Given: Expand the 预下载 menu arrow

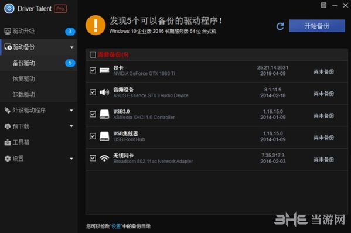Looking at the screenshot, I should click(x=71, y=126).
